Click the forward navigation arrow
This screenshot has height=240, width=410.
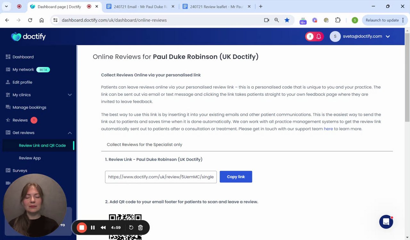19,20
